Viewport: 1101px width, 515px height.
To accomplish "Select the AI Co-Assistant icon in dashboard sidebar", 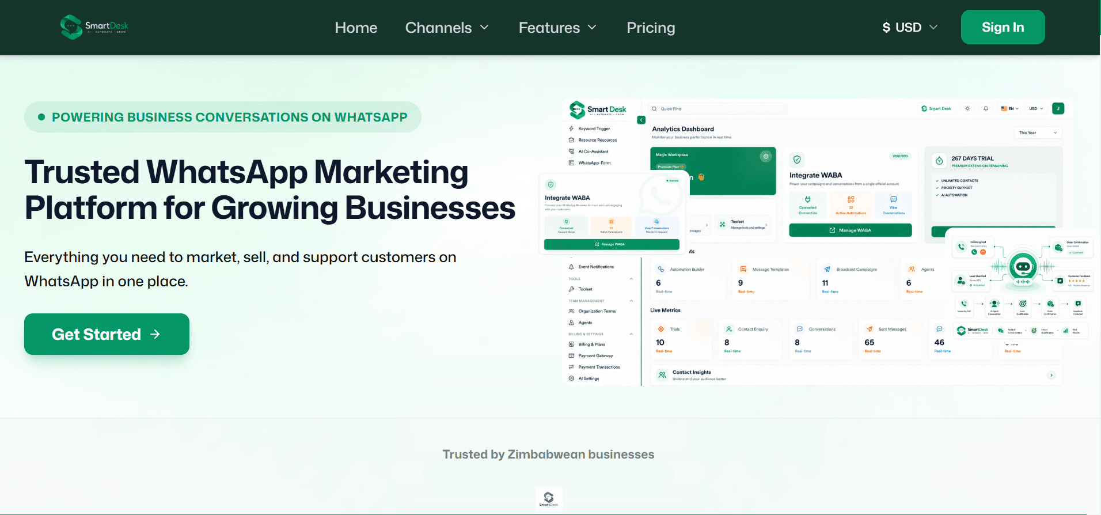I will click(x=571, y=152).
